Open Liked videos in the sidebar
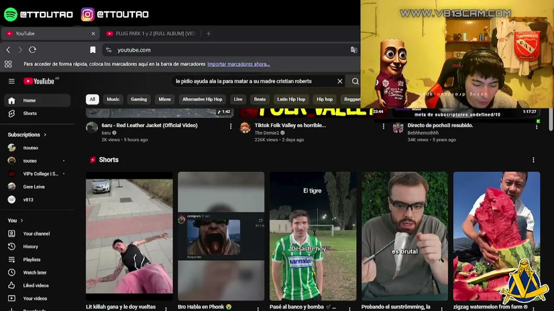Screen dimensions: 554x311 (35, 286)
